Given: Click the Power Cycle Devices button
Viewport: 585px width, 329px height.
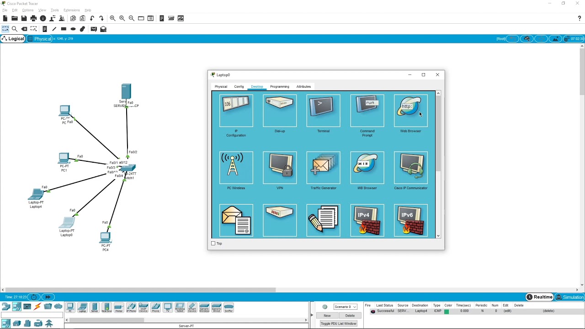Looking at the screenshot, I should pyautogui.click(x=34, y=297).
